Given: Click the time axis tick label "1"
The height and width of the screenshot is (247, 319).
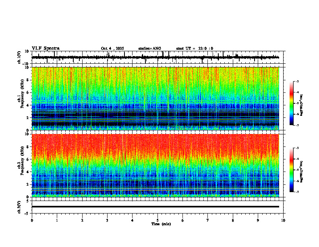Looking at the screenshot, I should [x=57, y=220].
